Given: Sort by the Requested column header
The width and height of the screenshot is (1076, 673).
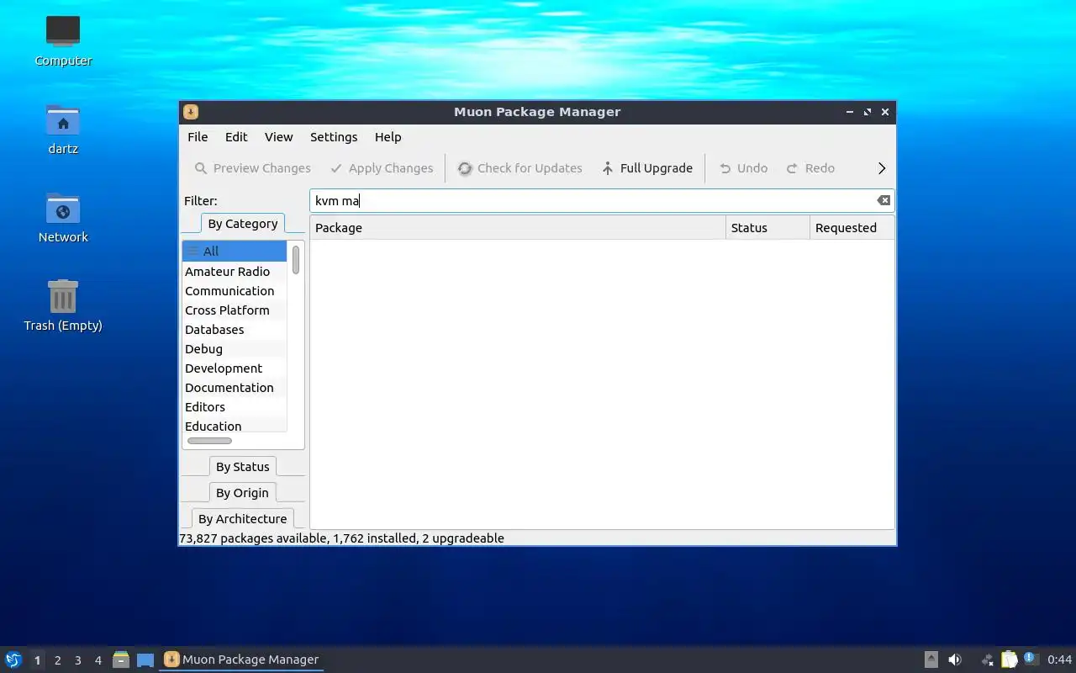Looking at the screenshot, I should click(x=852, y=228).
